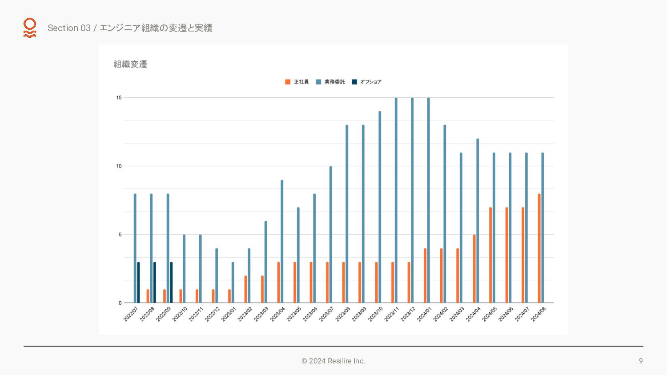Click the 2023/12 x-axis label

[x=408, y=314]
